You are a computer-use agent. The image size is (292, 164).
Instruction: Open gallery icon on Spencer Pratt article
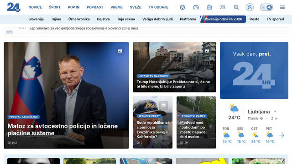click(x=163, y=105)
